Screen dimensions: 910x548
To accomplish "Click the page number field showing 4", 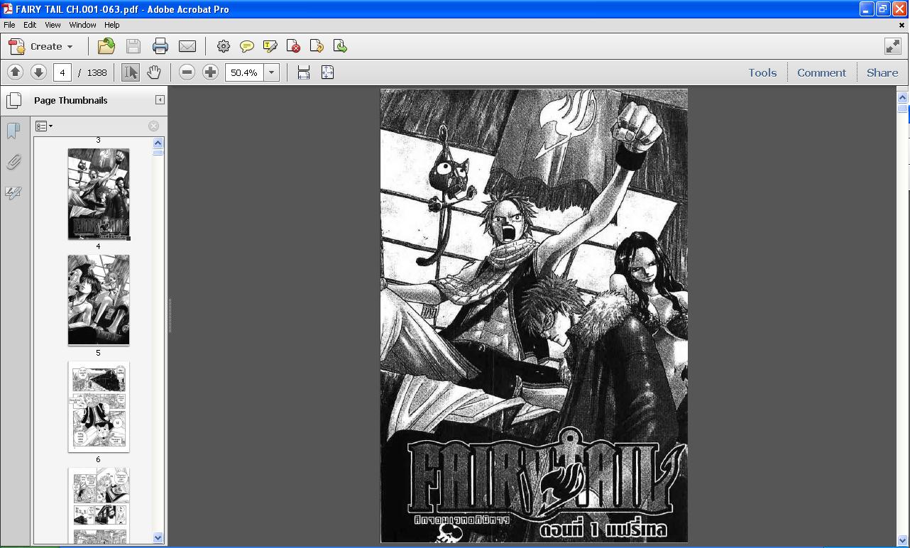I will [x=62, y=72].
